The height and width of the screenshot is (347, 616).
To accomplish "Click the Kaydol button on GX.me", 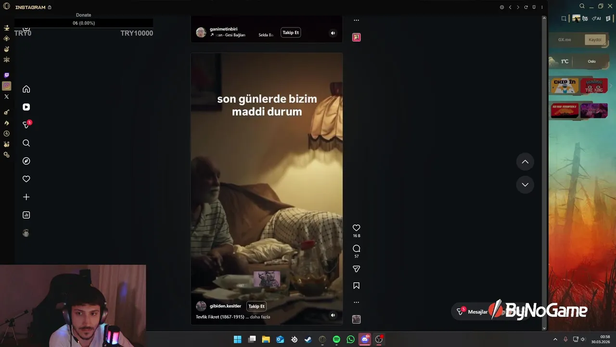I will (x=595, y=40).
